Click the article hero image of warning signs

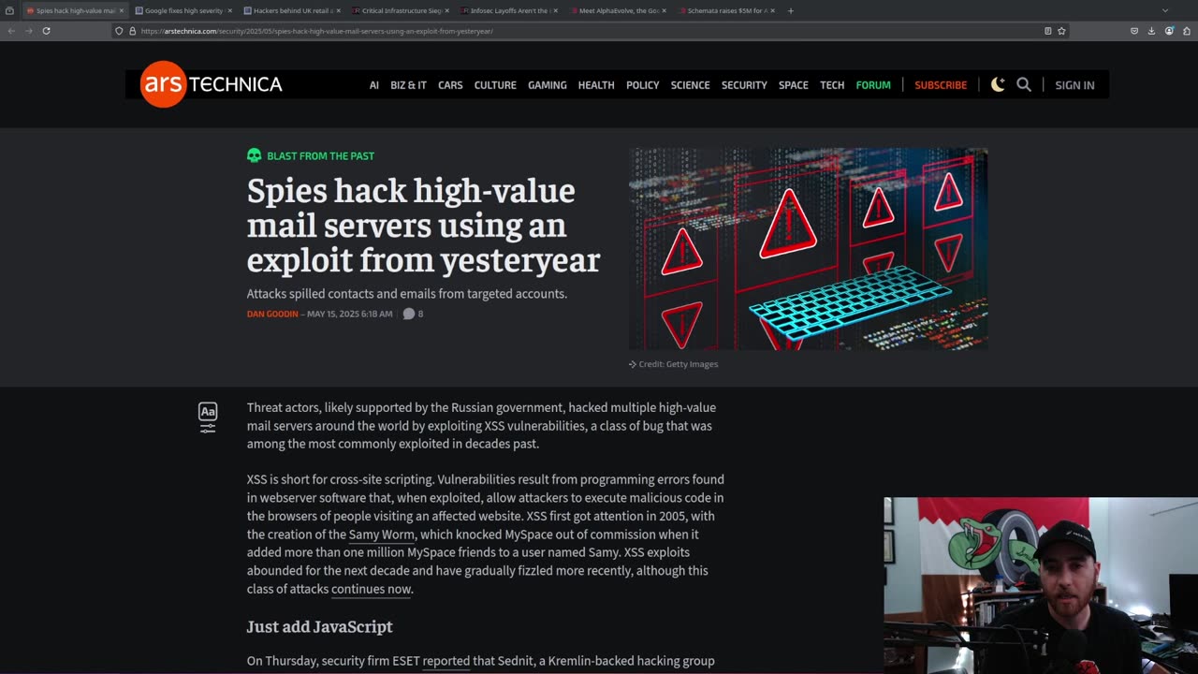tap(808, 249)
